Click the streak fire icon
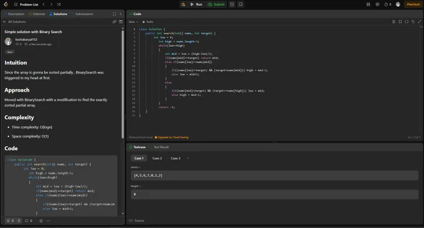 [387, 4]
